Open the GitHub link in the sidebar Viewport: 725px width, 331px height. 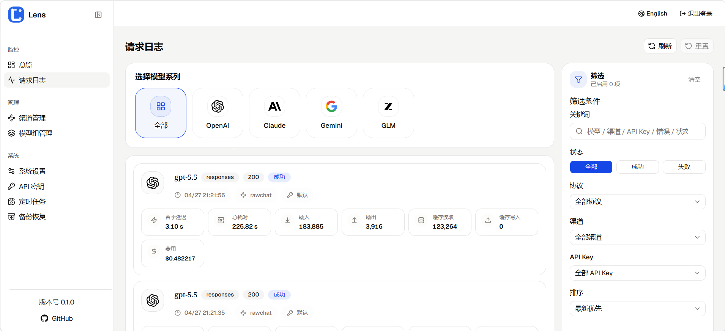[x=57, y=318]
